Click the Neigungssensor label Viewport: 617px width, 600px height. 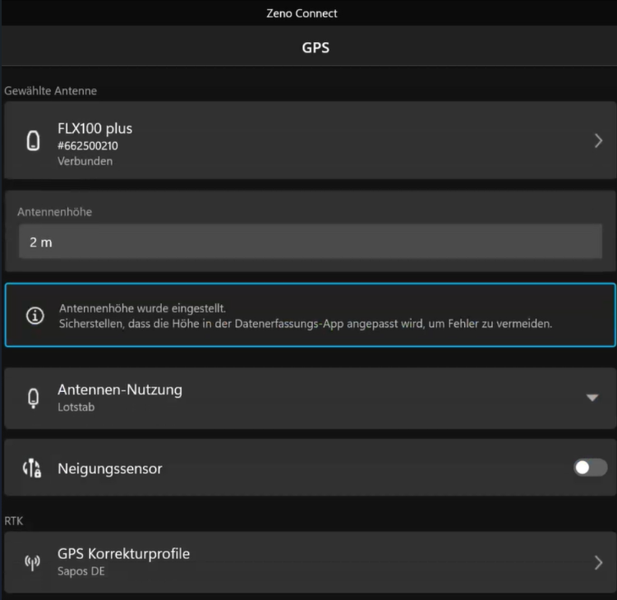tap(109, 468)
